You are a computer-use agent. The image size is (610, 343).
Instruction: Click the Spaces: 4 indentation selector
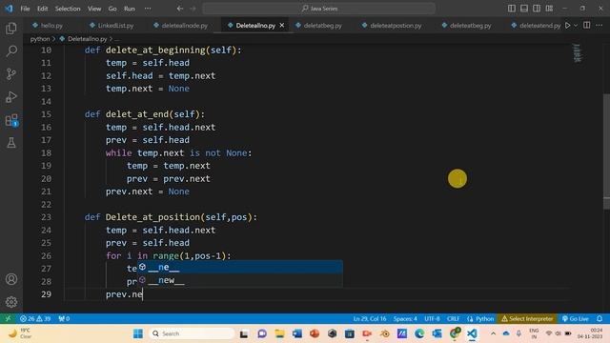point(405,318)
